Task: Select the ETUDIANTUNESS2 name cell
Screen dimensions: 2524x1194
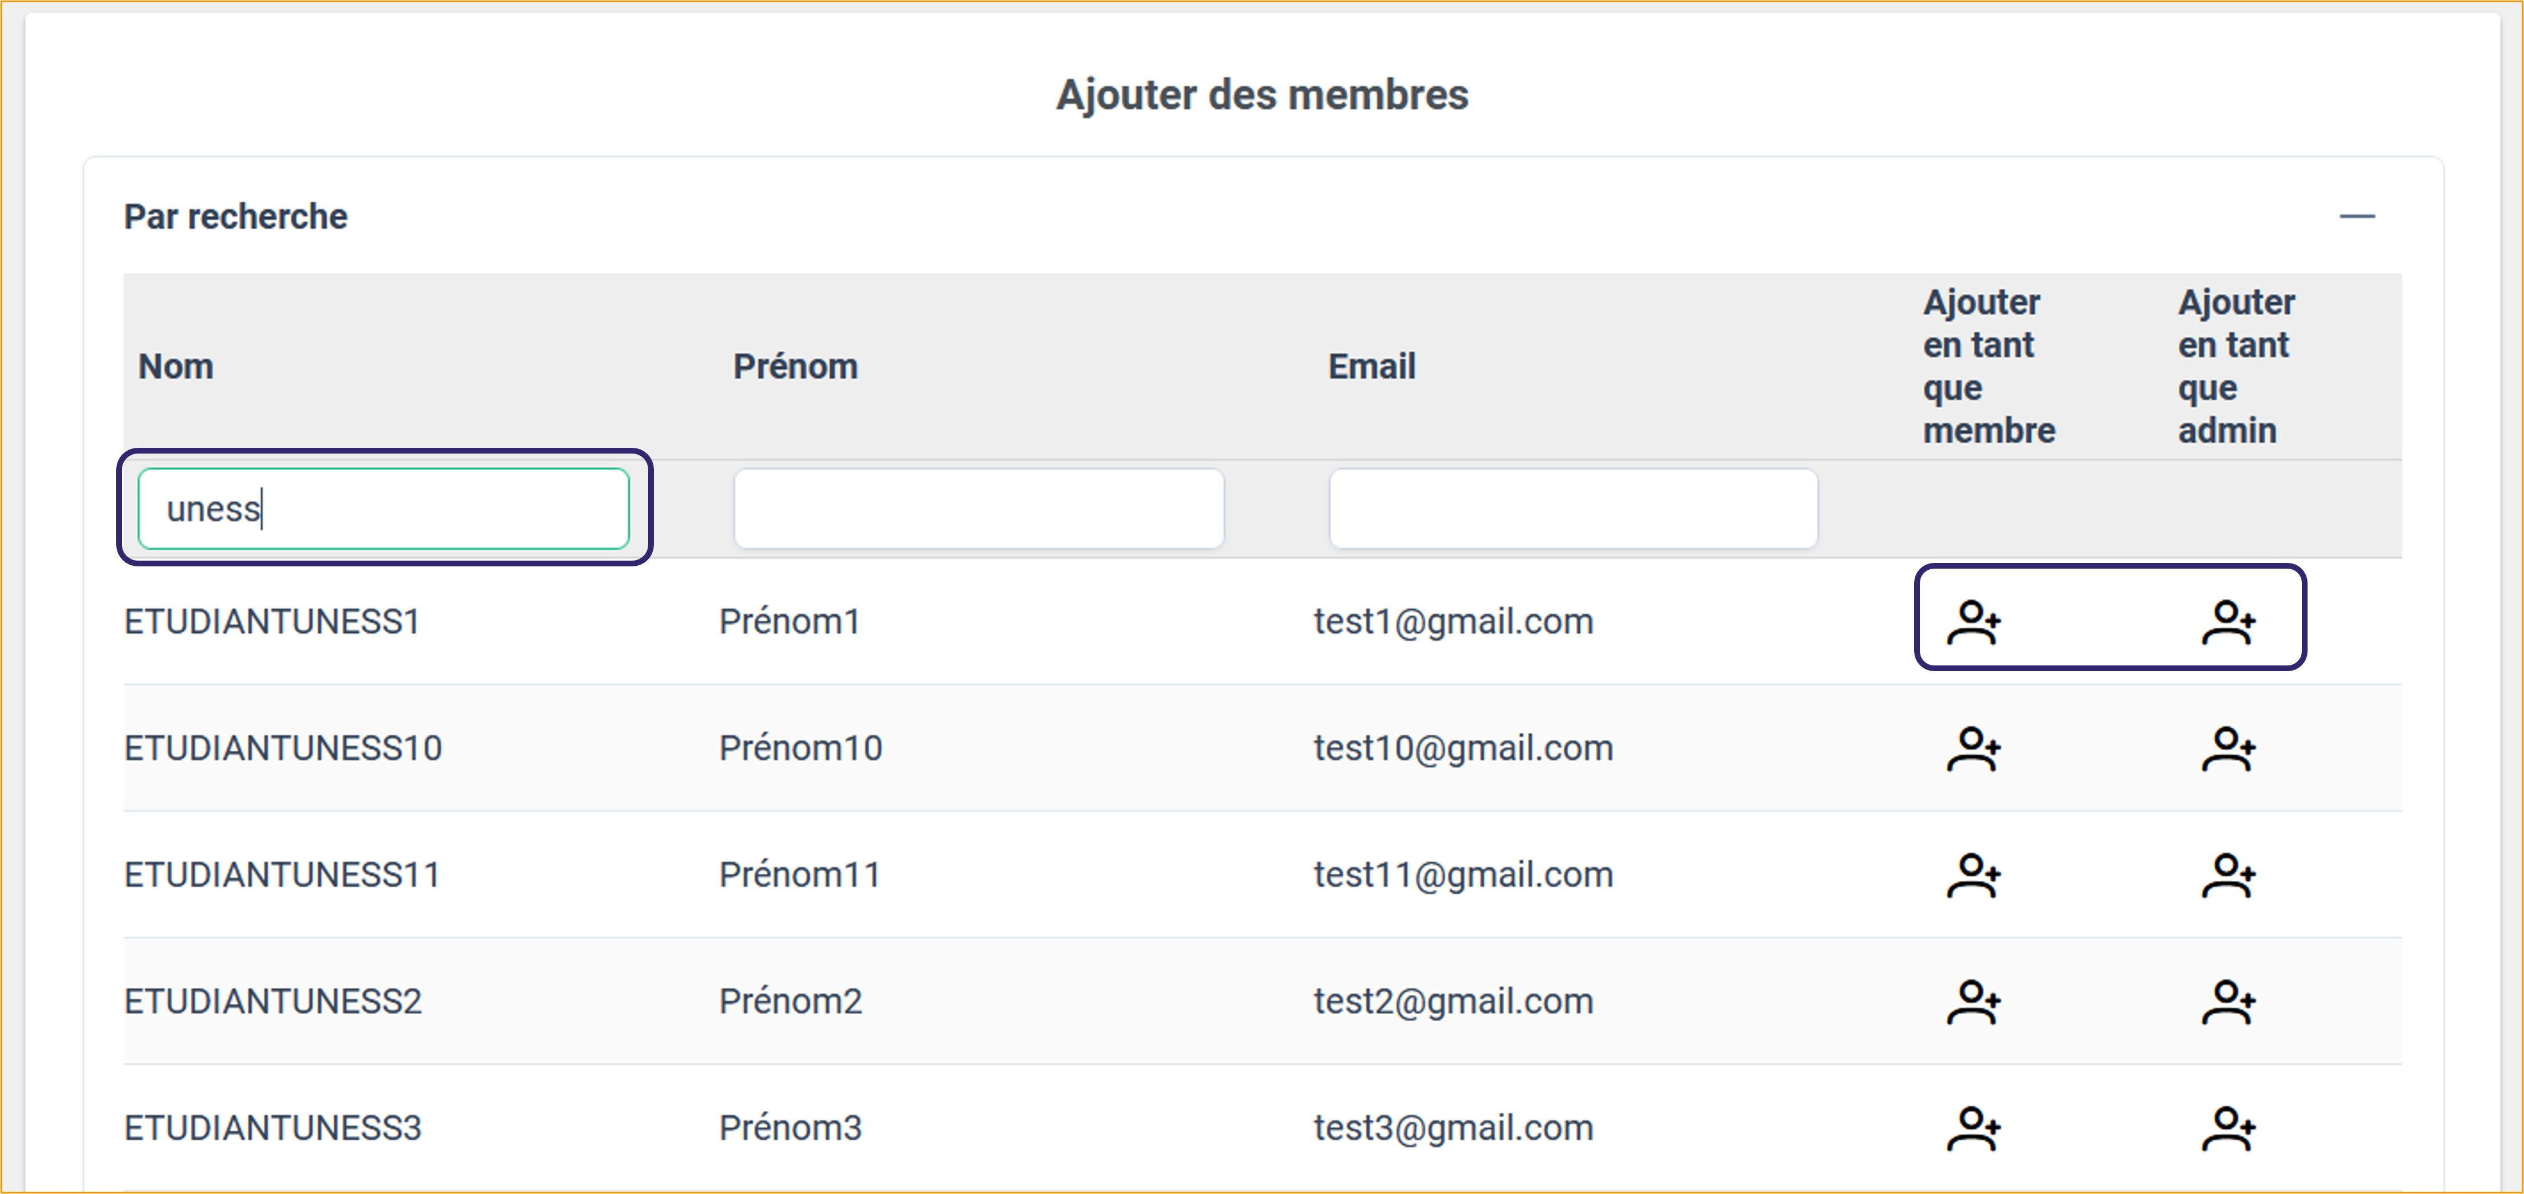Action: 273,1001
